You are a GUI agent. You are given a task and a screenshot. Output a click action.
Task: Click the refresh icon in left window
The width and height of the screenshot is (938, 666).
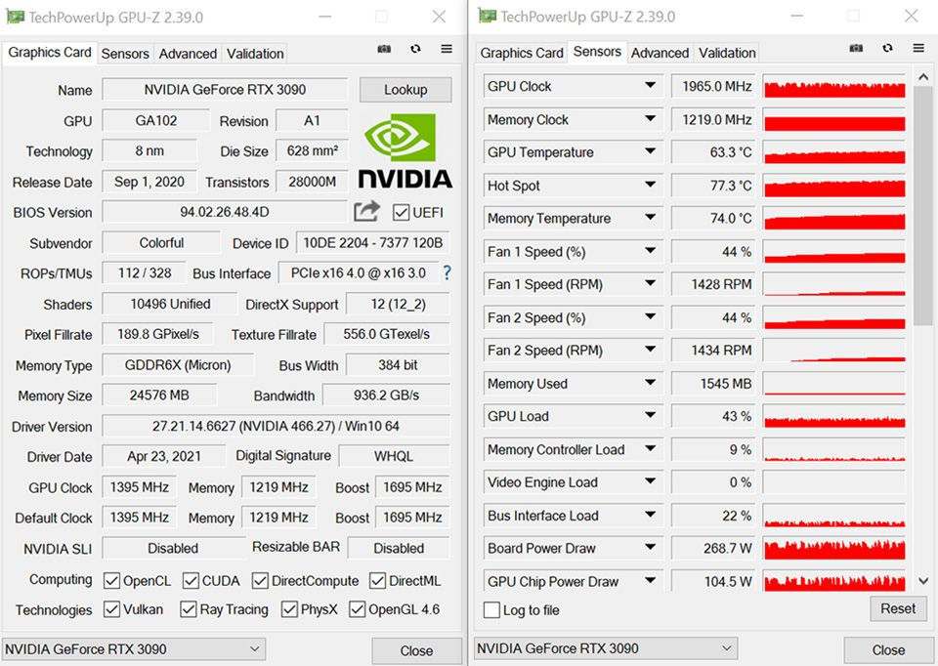coord(415,49)
